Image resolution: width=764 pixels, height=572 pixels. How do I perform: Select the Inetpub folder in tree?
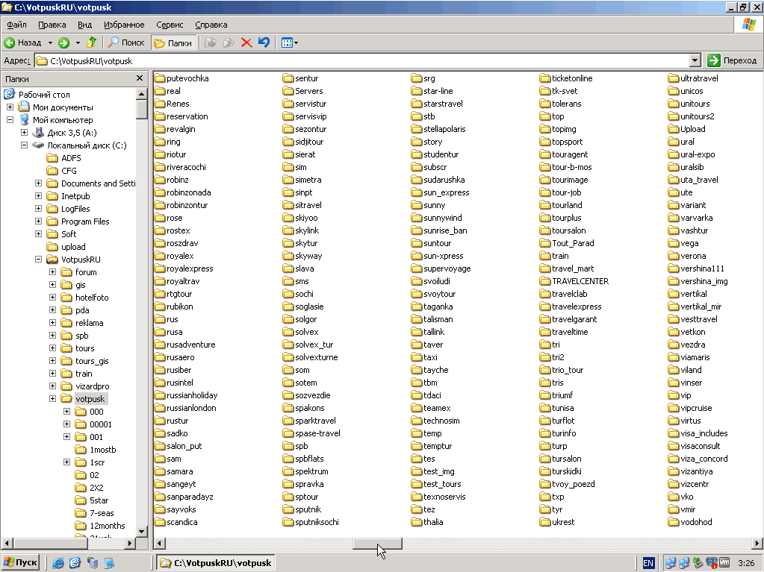[x=75, y=196]
